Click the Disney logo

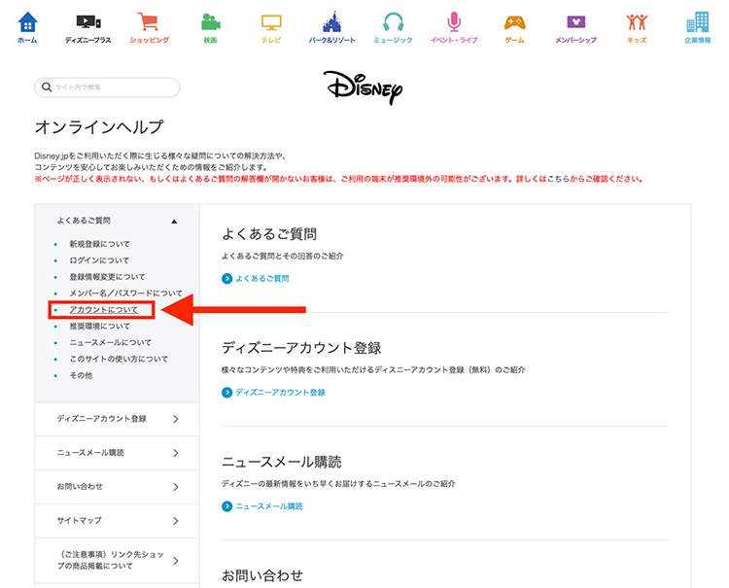coord(364,87)
